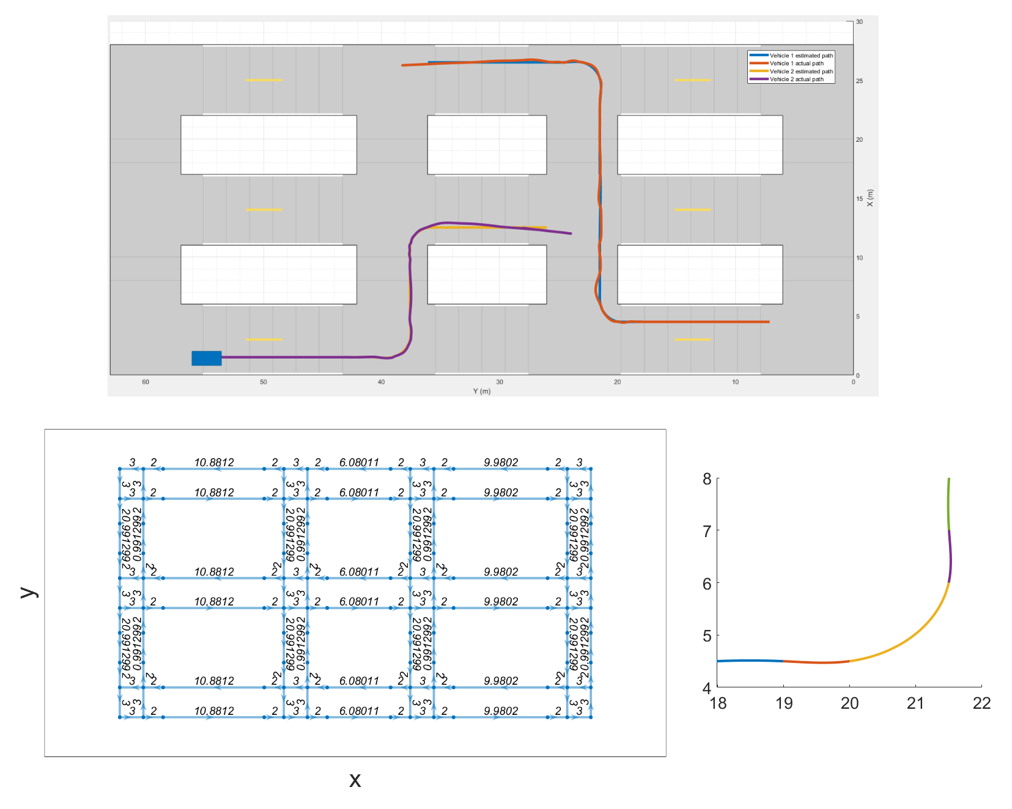1012x809 pixels.
Task: Click tick label 20 on curve plot axis
Action: (849, 703)
